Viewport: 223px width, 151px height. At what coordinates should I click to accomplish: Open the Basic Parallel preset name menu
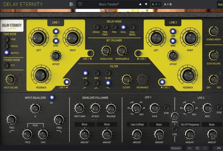[x=109, y=4]
